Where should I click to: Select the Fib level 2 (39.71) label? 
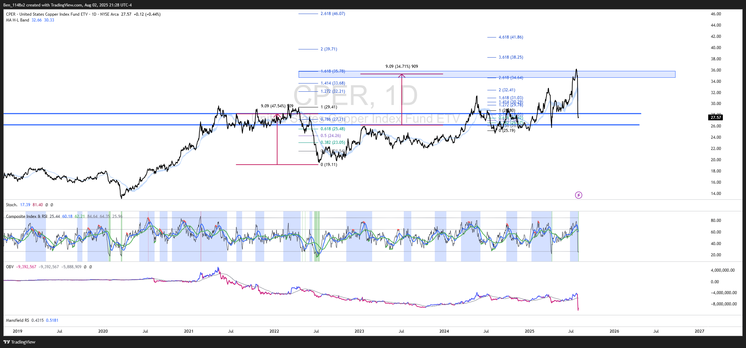tap(329, 49)
